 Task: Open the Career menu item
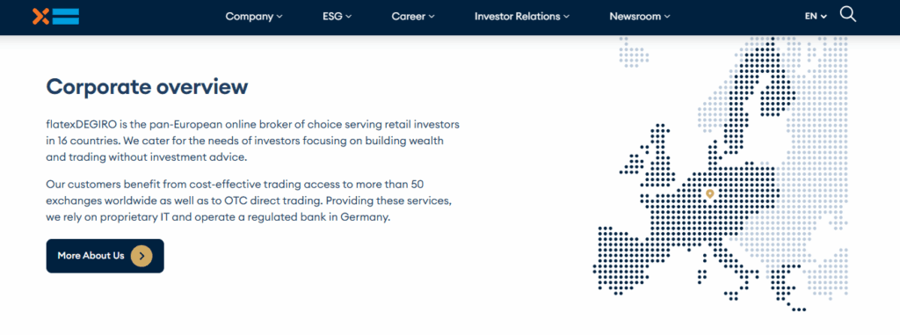pyautogui.click(x=413, y=17)
